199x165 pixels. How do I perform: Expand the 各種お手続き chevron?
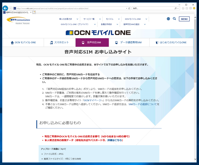pyautogui.click(x=117, y=24)
